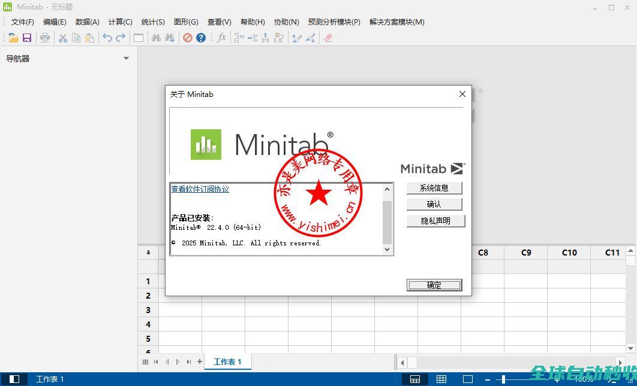
Task: Click the about text box scroll-down arrow
Action: click(x=387, y=249)
